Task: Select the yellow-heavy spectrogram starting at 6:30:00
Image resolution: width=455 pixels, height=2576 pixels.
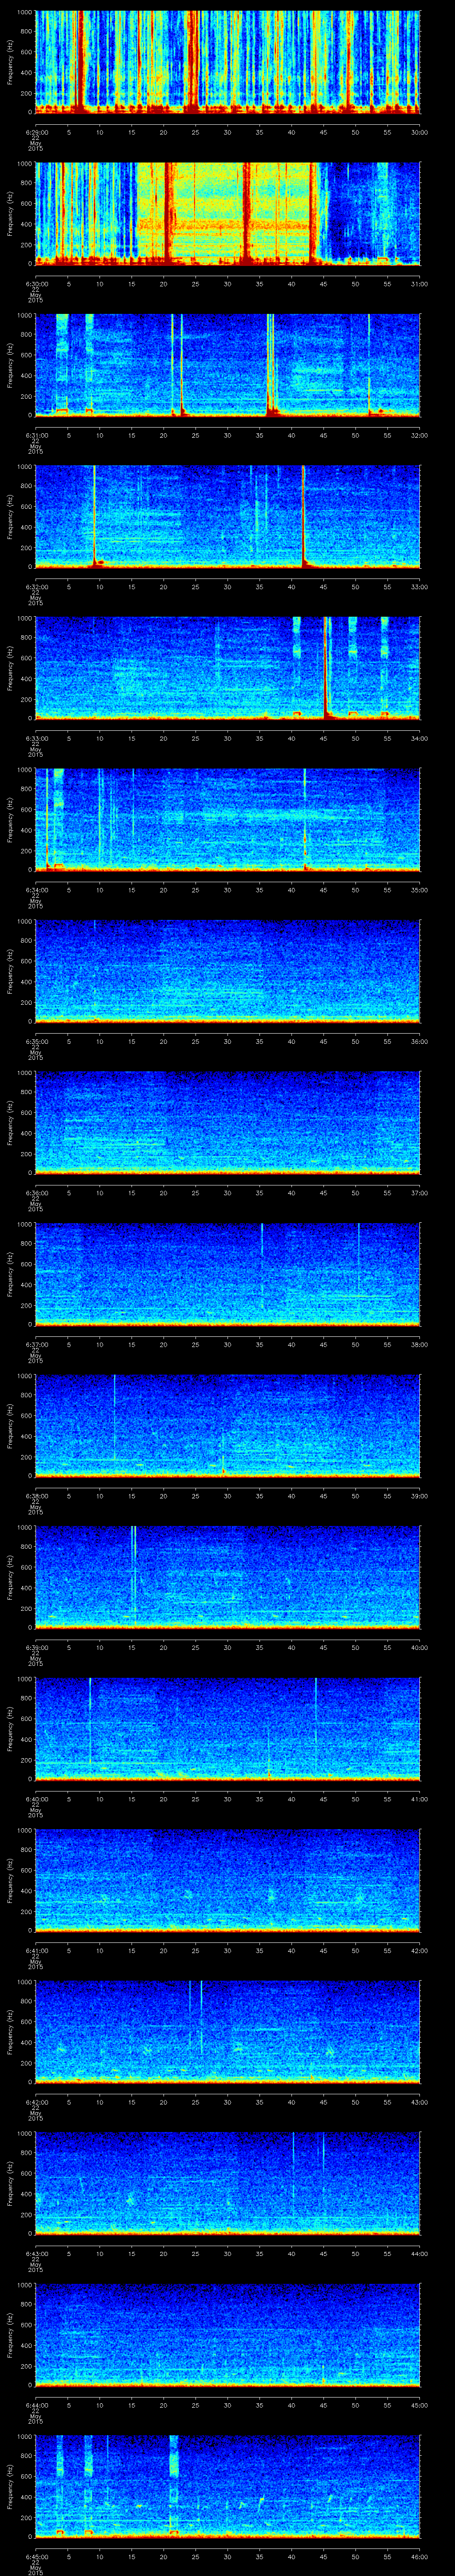Action: [227, 213]
